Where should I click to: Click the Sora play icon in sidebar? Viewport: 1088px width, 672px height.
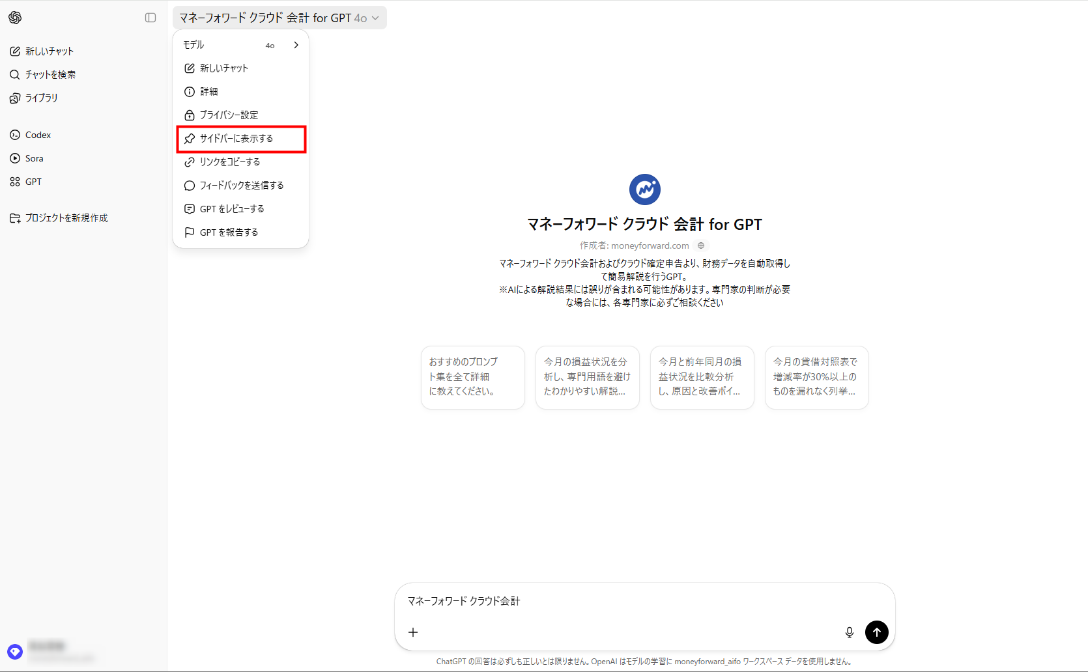(x=15, y=158)
